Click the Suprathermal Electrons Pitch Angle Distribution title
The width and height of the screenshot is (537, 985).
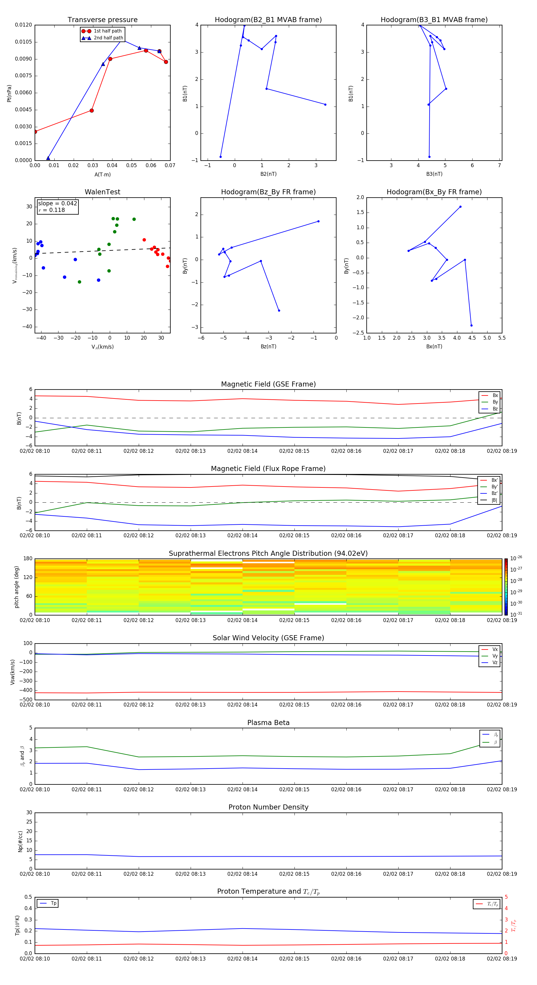tap(268, 554)
